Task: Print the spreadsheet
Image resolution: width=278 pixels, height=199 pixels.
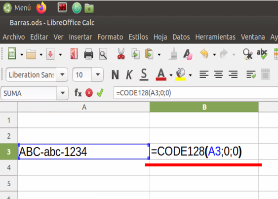Action: tap(88, 54)
